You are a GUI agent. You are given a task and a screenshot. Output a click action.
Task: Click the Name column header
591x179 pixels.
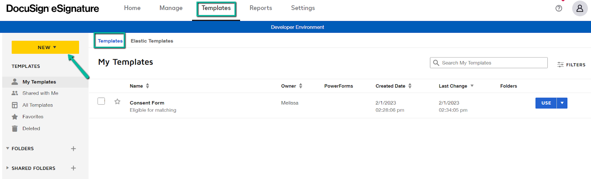(x=136, y=86)
